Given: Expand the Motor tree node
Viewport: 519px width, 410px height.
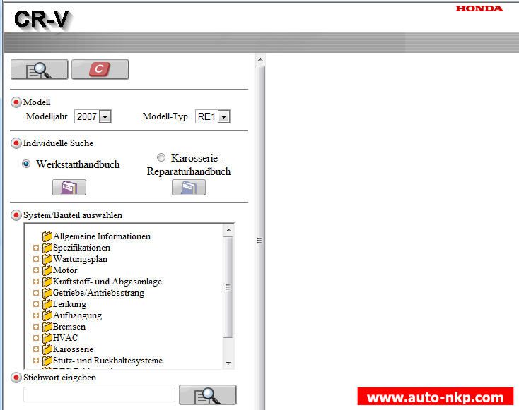Looking at the screenshot, I should pyautogui.click(x=36, y=270).
